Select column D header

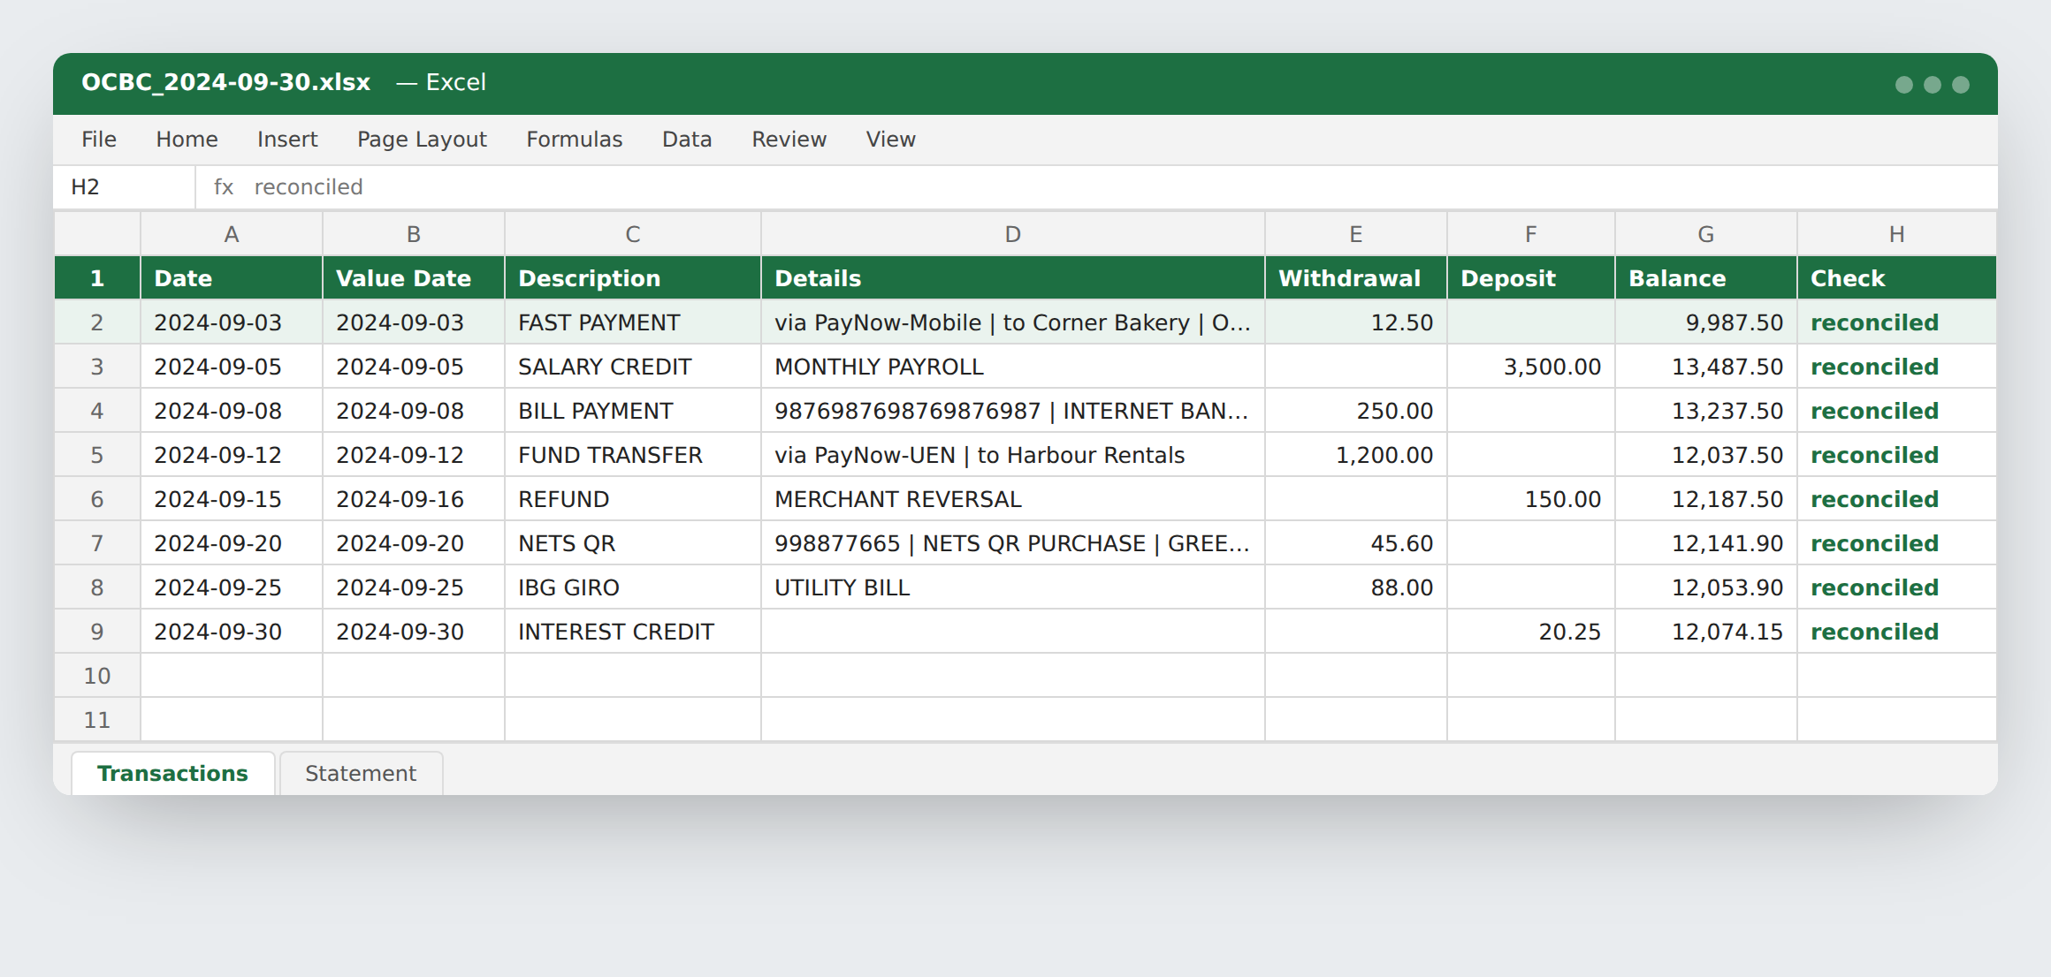tap(1013, 234)
